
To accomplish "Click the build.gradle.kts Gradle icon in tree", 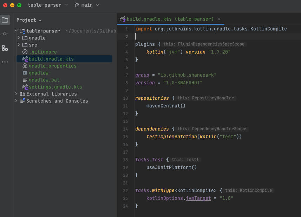I will point(25,59).
